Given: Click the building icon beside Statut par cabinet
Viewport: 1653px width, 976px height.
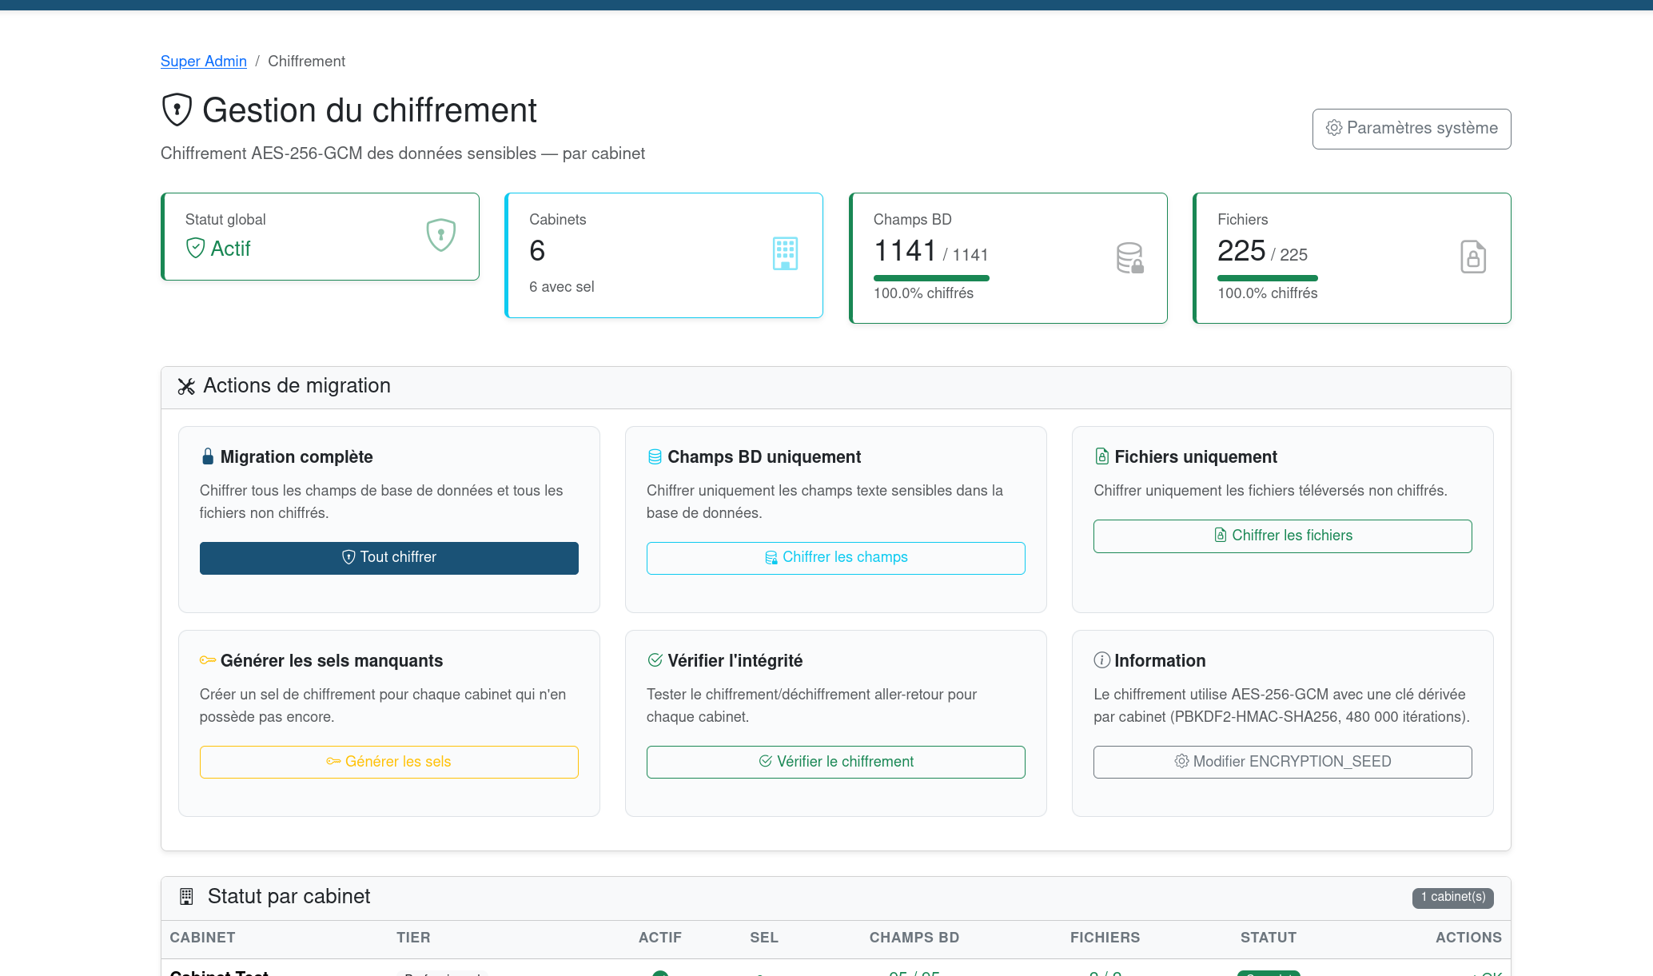Looking at the screenshot, I should coord(186,897).
